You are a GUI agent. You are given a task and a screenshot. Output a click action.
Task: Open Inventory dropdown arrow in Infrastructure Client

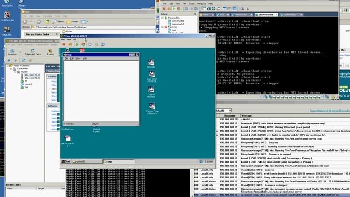click(20, 53)
